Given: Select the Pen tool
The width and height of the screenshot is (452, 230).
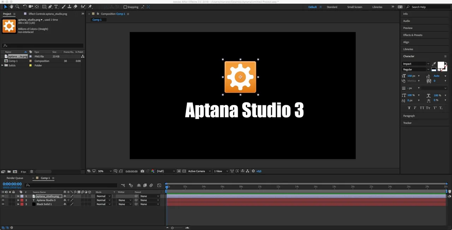Looking at the screenshot, I should coord(50,7).
